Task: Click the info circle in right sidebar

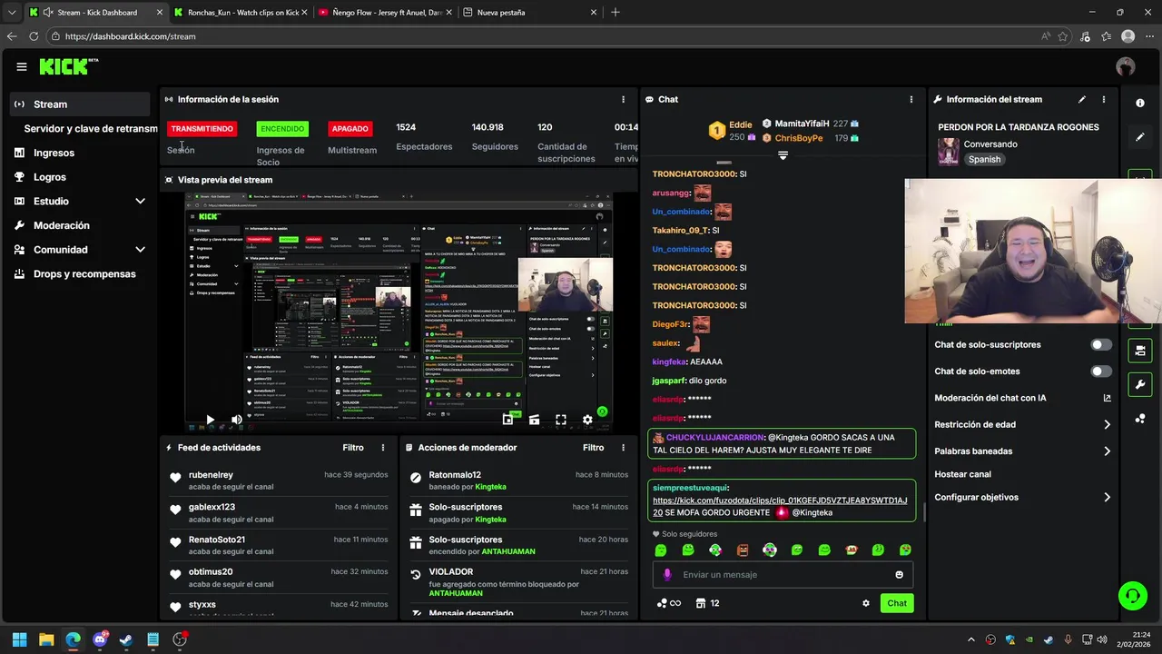Action: 1140,103
